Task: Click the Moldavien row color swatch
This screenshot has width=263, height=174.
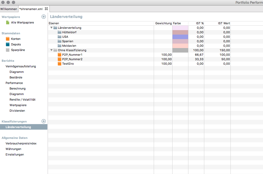Action: [x=180, y=46]
